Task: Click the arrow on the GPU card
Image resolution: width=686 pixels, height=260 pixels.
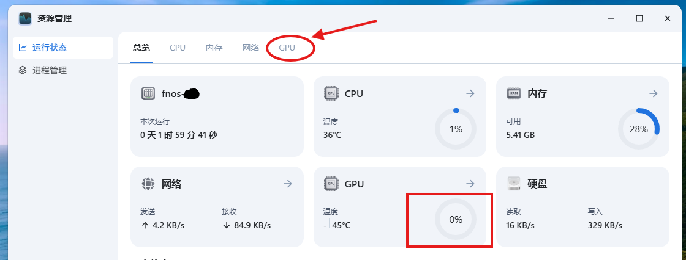Action: pyautogui.click(x=470, y=184)
